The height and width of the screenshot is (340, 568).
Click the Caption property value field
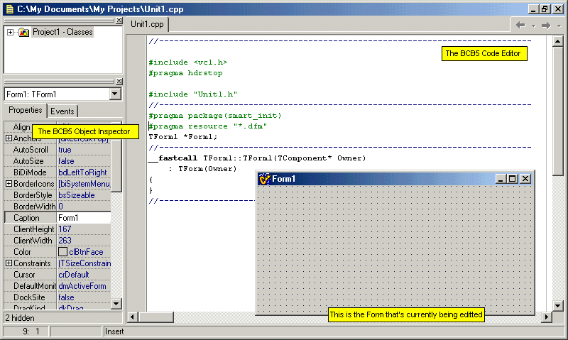tap(83, 218)
